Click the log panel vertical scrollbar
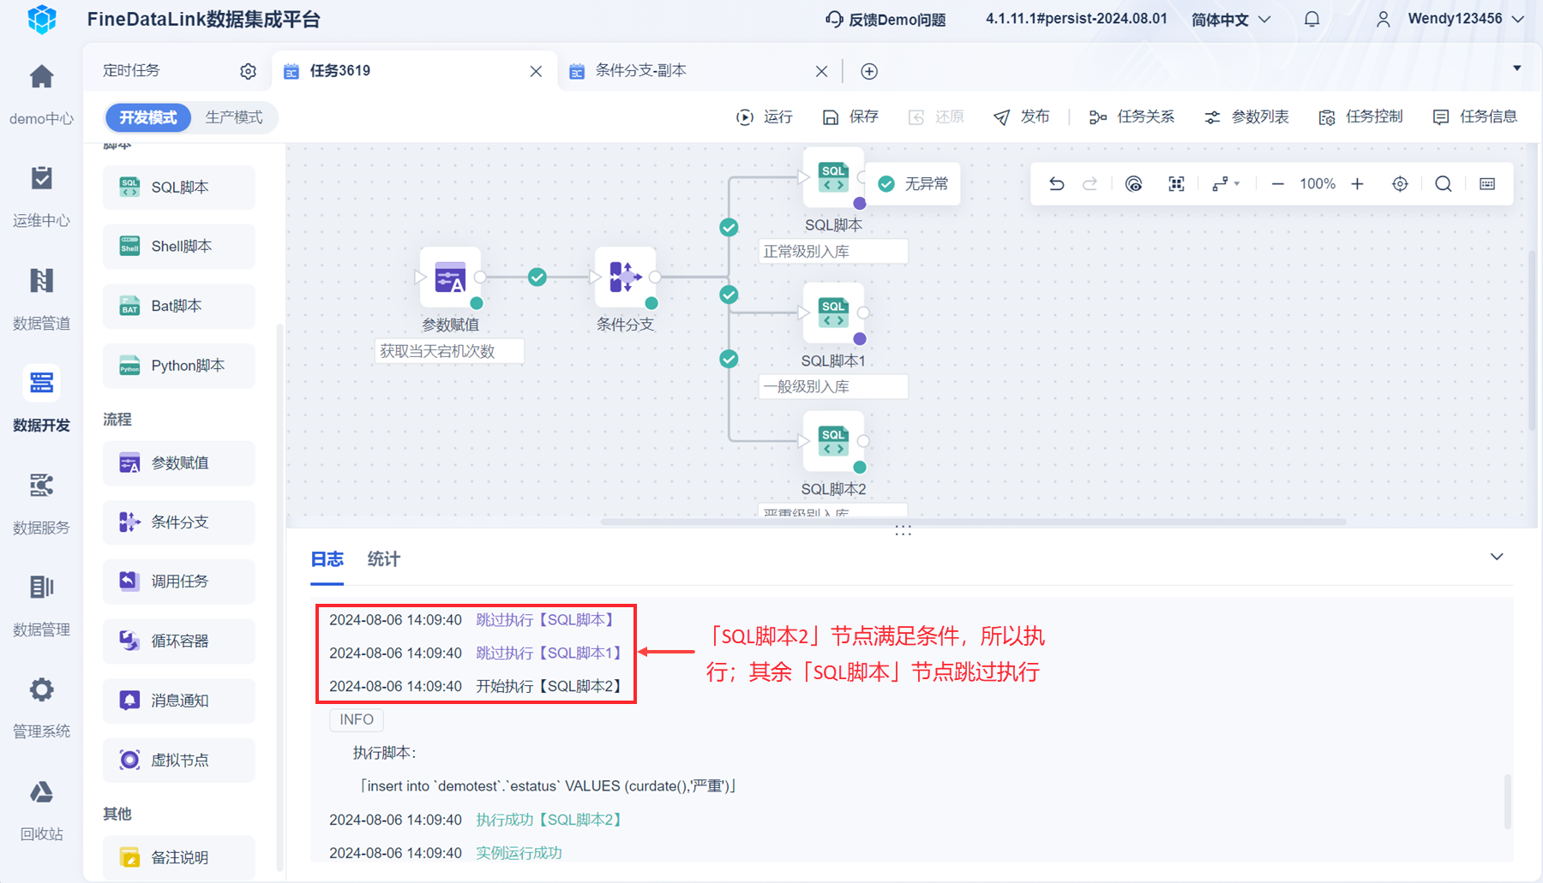Screen dimensions: 1543x883 click(x=1508, y=802)
